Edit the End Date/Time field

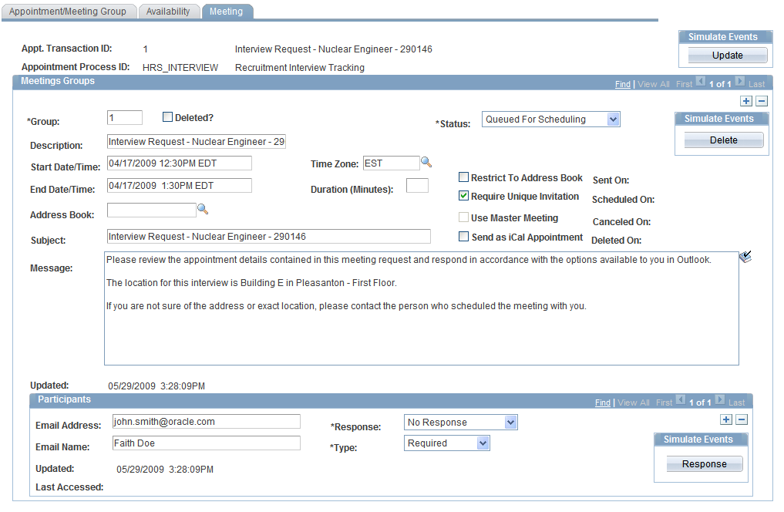point(180,186)
